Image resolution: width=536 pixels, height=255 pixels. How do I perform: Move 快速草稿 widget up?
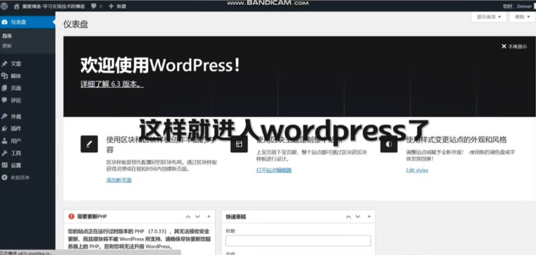(348, 217)
